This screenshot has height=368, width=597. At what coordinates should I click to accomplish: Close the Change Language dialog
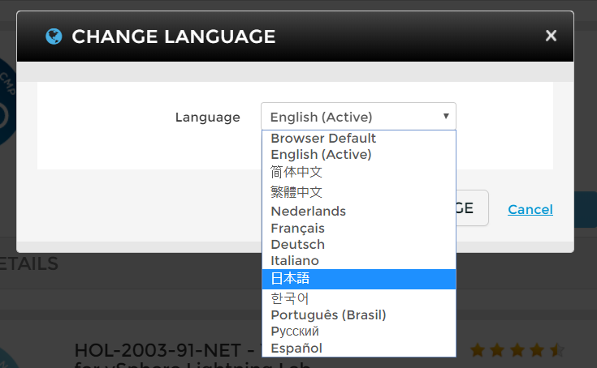tap(551, 36)
